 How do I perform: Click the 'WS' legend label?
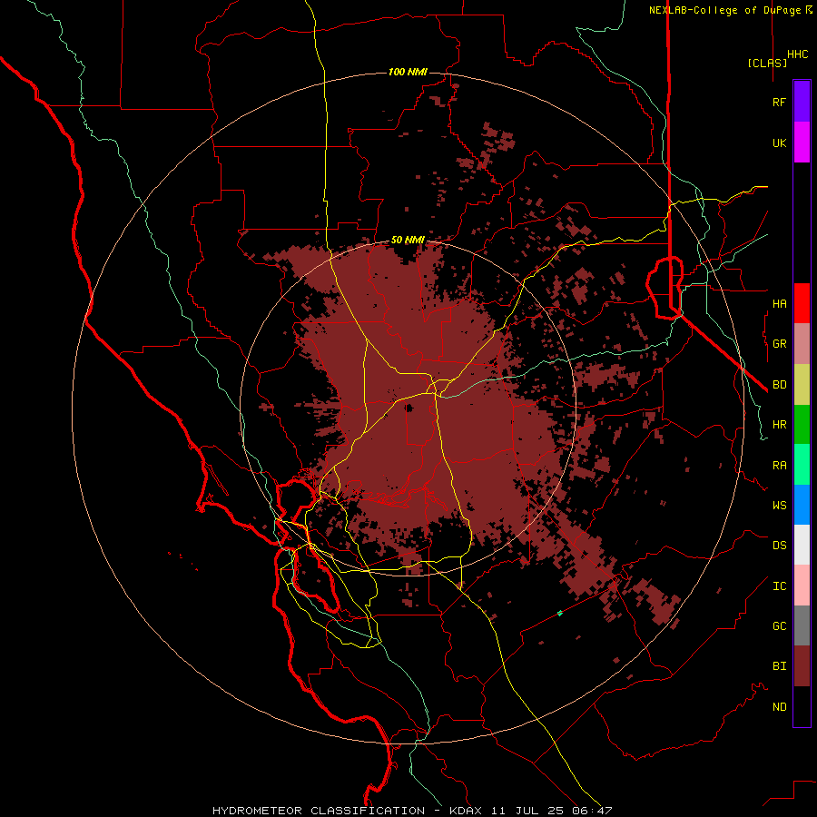[779, 506]
